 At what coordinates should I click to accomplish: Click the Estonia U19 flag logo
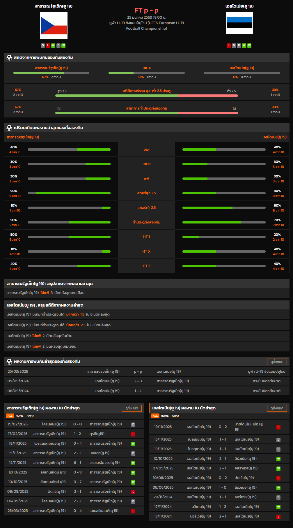pos(239,23)
